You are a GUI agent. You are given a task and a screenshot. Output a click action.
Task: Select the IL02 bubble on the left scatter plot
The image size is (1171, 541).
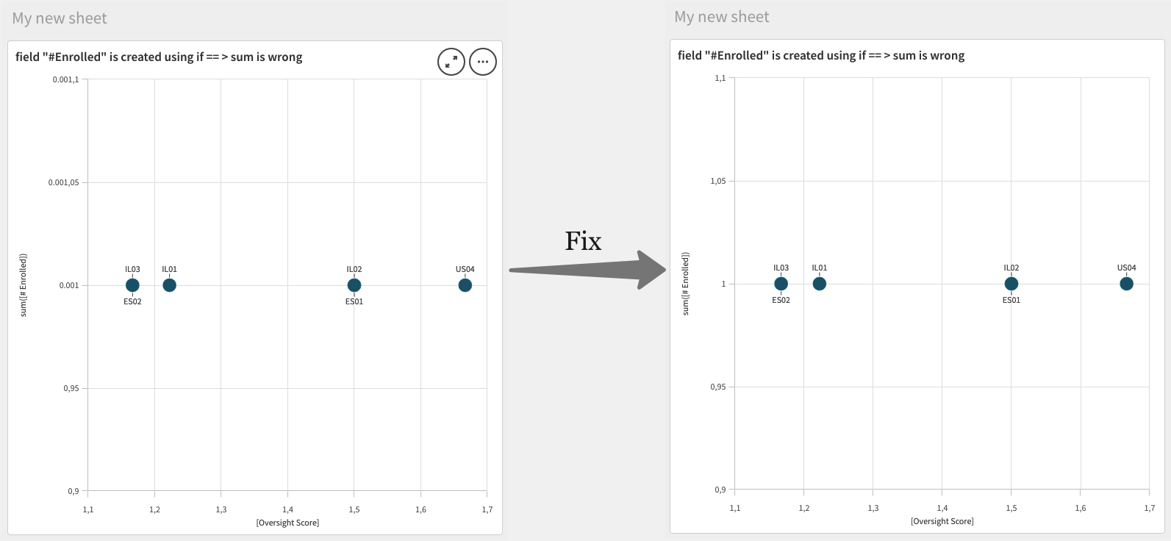click(354, 284)
